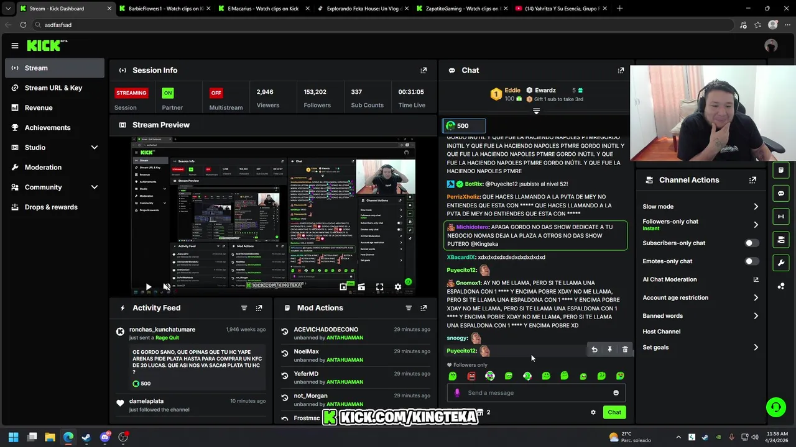Open Moderation page

tap(55, 168)
